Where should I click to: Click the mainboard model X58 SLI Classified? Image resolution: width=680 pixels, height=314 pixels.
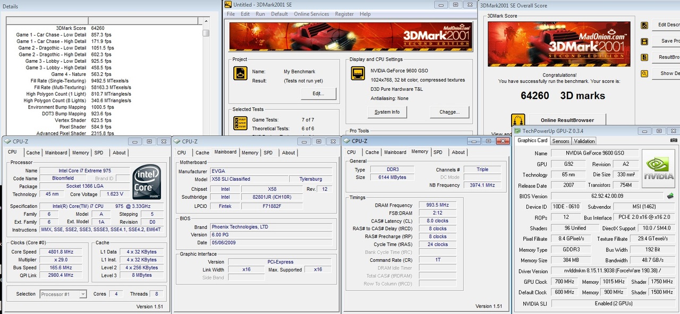(249, 179)
